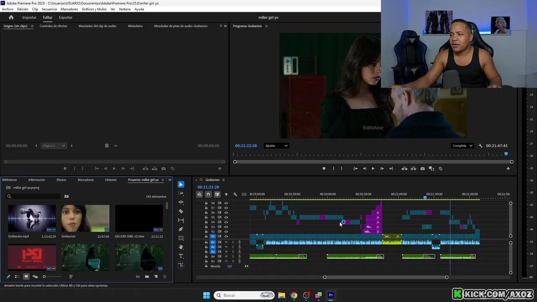Select the Track Select Forward tool
This screenshot has width=537, height=302.
(181, 193)
